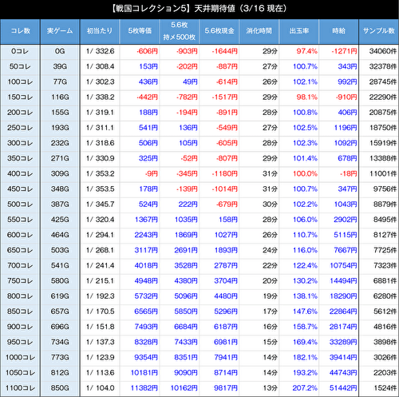The width and height of the screenshot is (399, 397).
Task: Click the 1/ 104.0 first-hit probability cell
Action: pos(100,388)
